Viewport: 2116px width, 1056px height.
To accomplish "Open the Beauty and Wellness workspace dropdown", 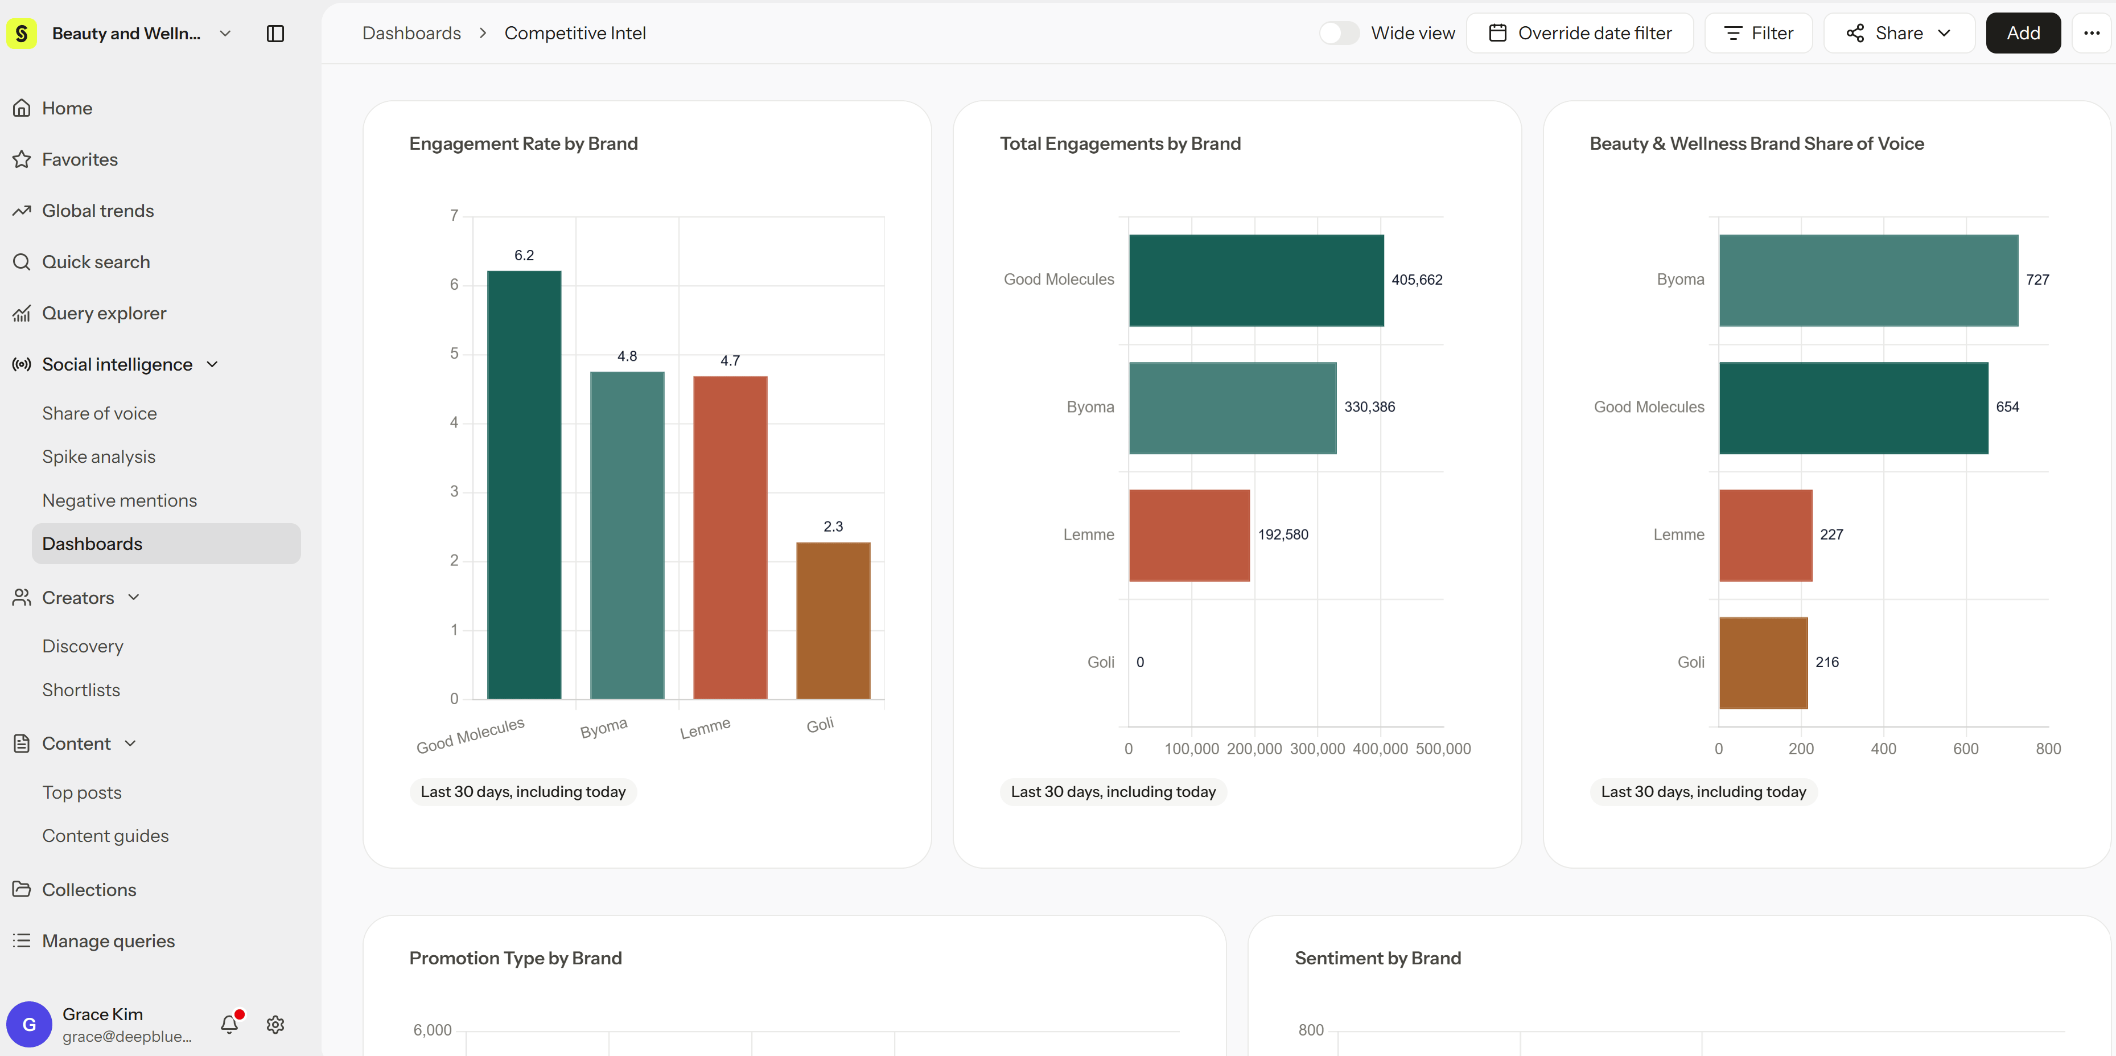I will (225, 34).
